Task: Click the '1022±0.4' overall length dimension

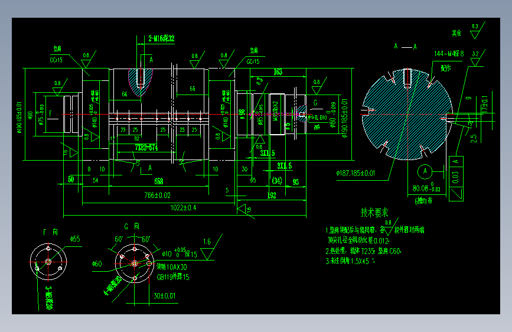Action: click(183, 208)
